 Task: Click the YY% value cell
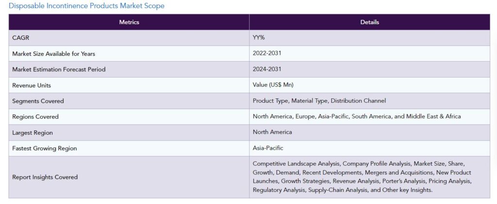point(369,38)
